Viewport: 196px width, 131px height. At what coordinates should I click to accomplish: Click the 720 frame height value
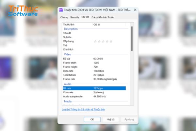coord(95,67)
